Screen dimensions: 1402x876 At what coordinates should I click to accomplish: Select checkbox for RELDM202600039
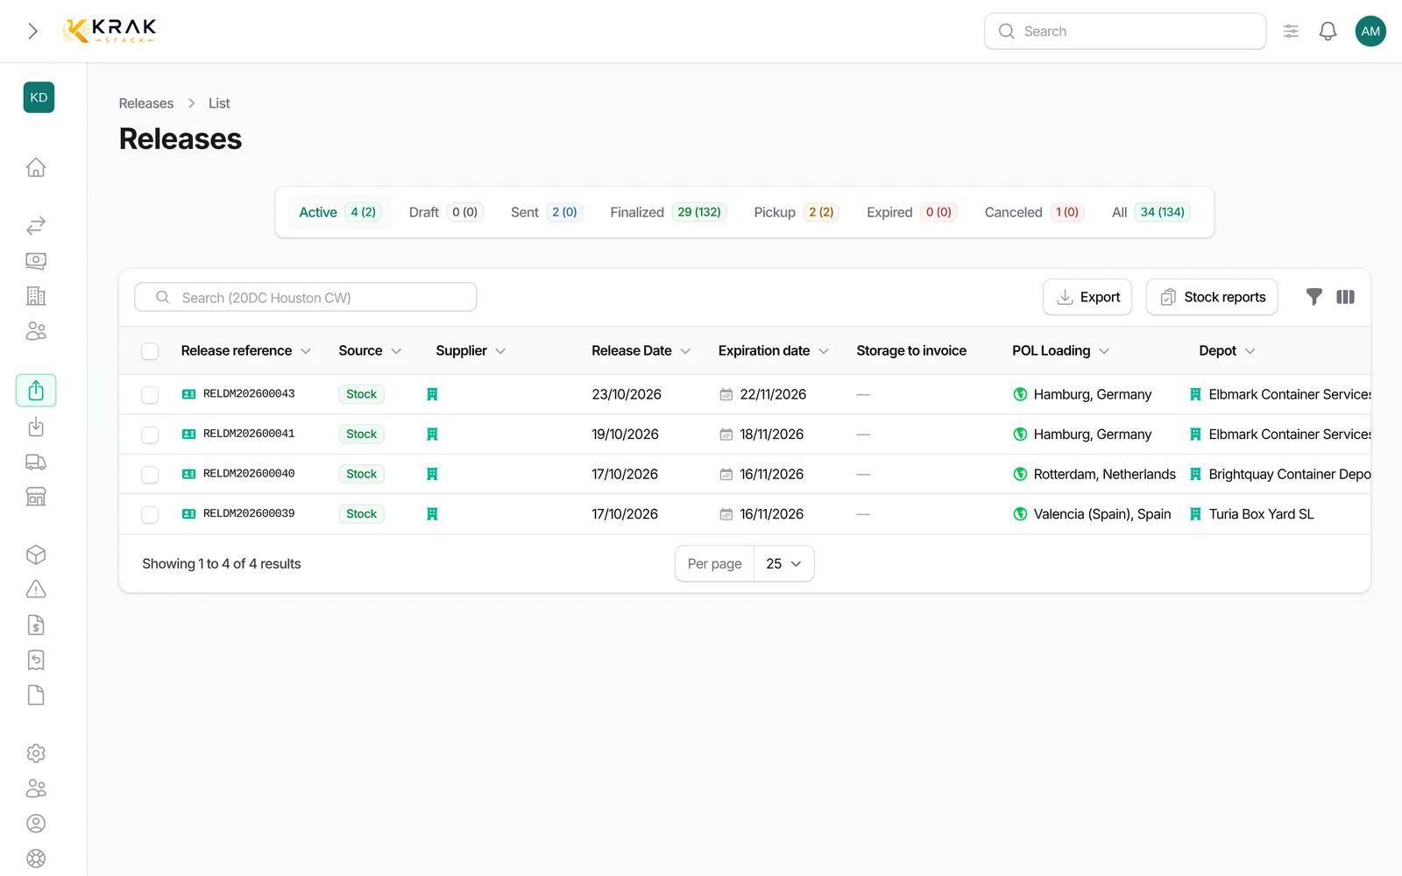pos(150,514)
